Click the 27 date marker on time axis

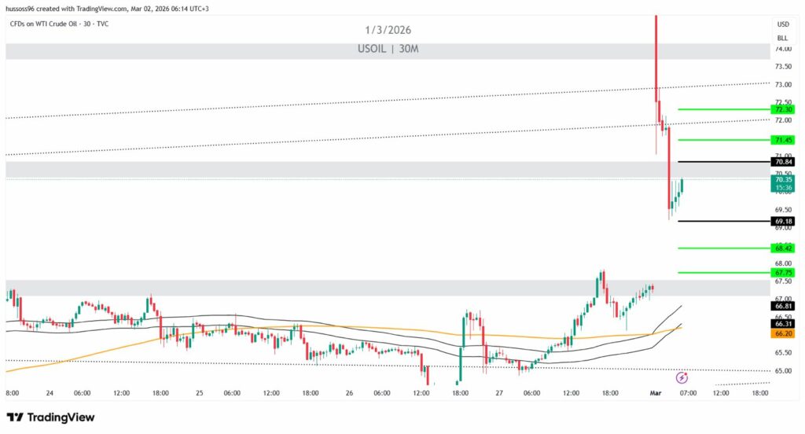500,393
